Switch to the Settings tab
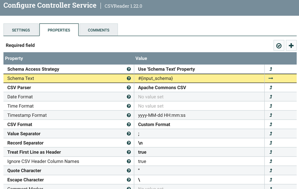The height and width of the screenshot is (189, 299). [21, 30]
